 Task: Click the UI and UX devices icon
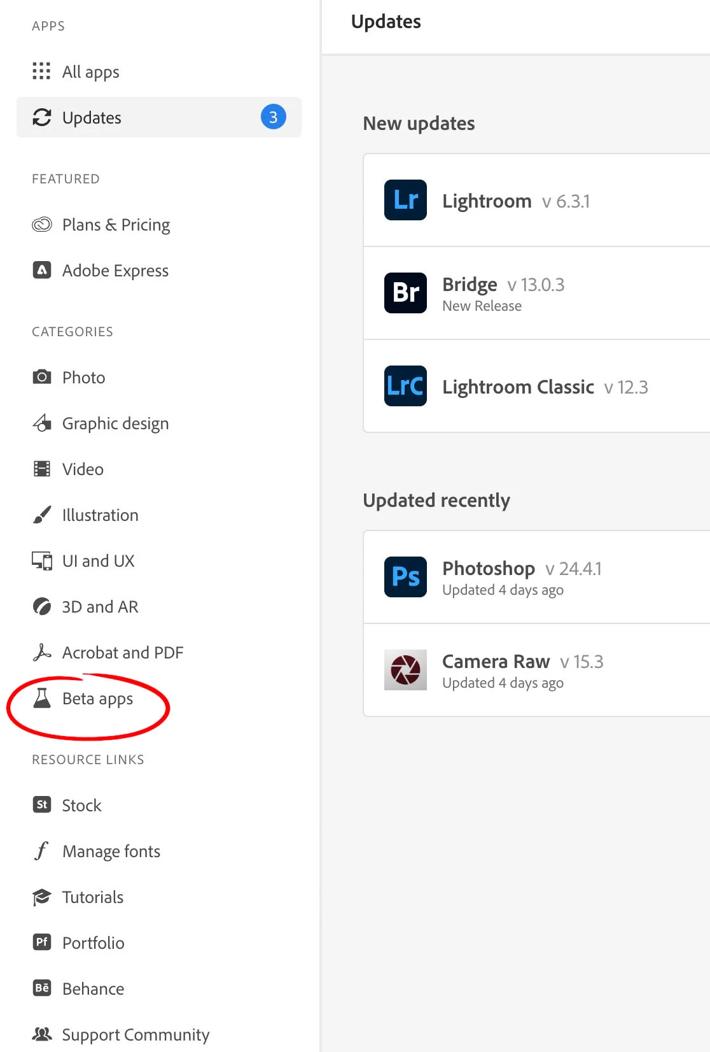(x=42, y=560)
